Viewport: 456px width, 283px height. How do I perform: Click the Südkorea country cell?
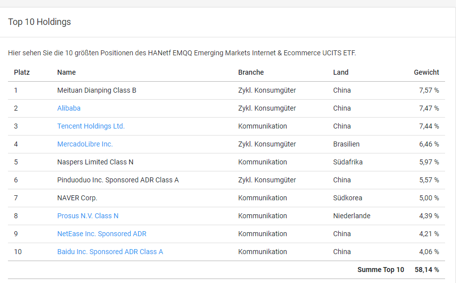pyautogui.click(x=348, y=198)
